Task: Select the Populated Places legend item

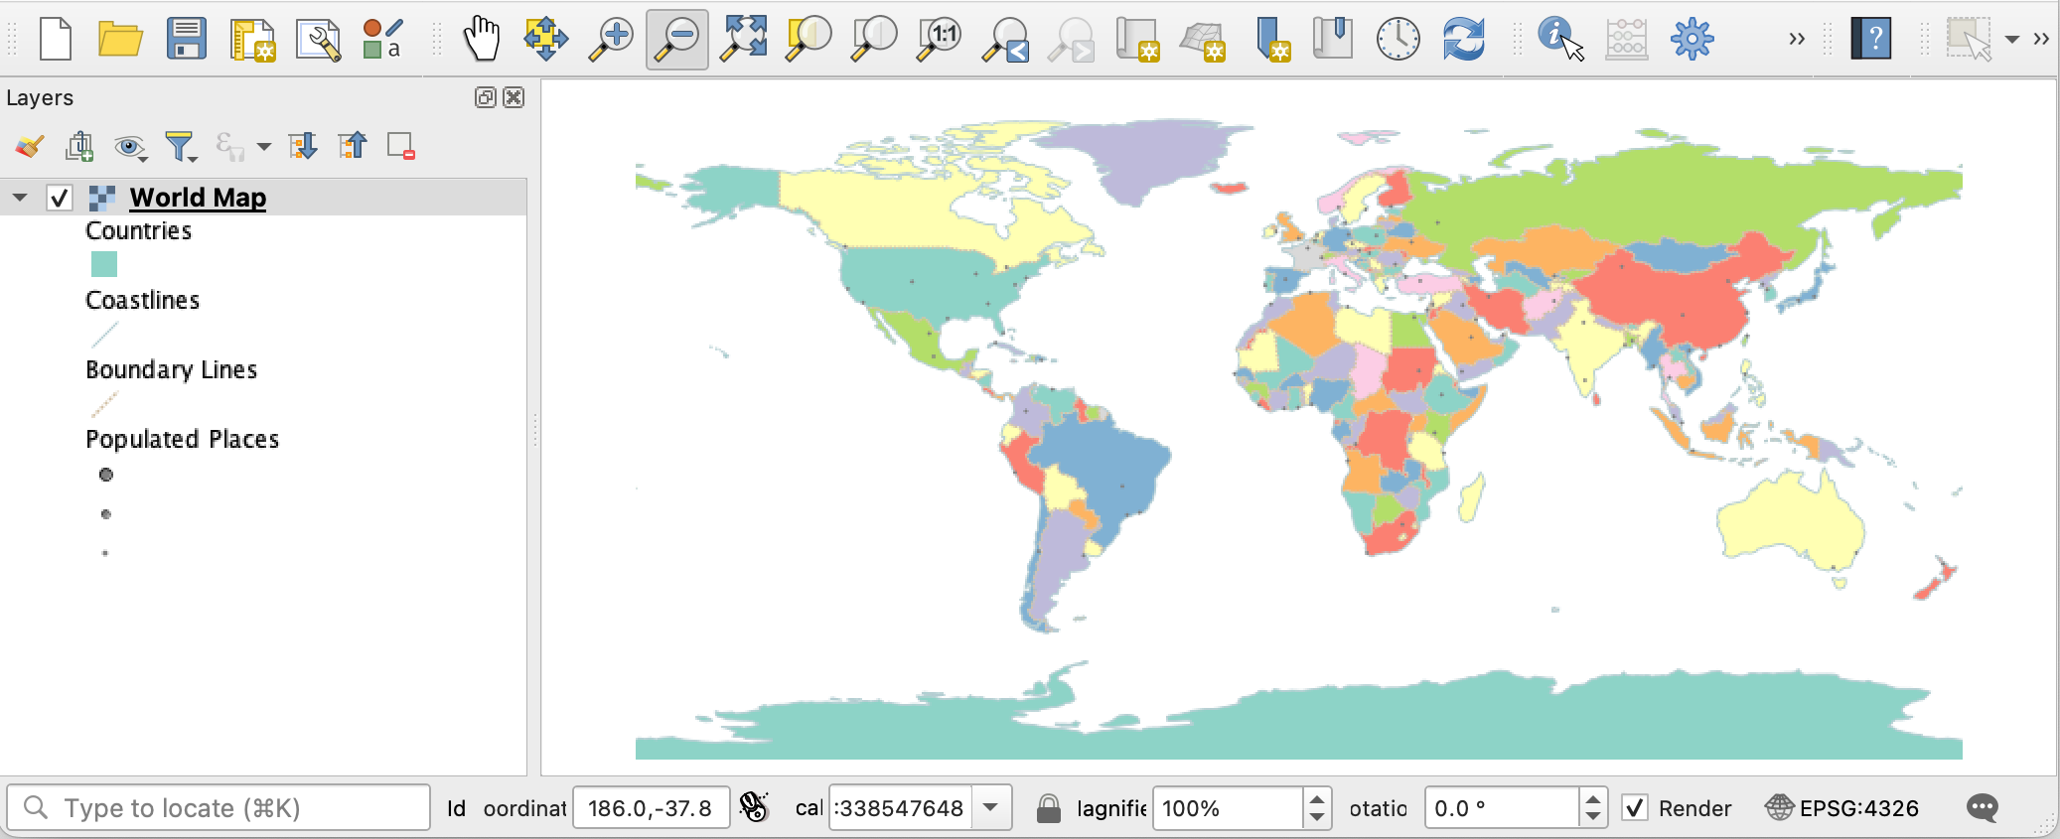Action: (x=182, y=439)
